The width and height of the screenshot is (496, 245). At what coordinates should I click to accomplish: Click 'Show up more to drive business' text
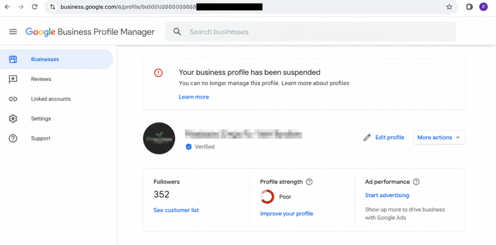coord(405,214)
